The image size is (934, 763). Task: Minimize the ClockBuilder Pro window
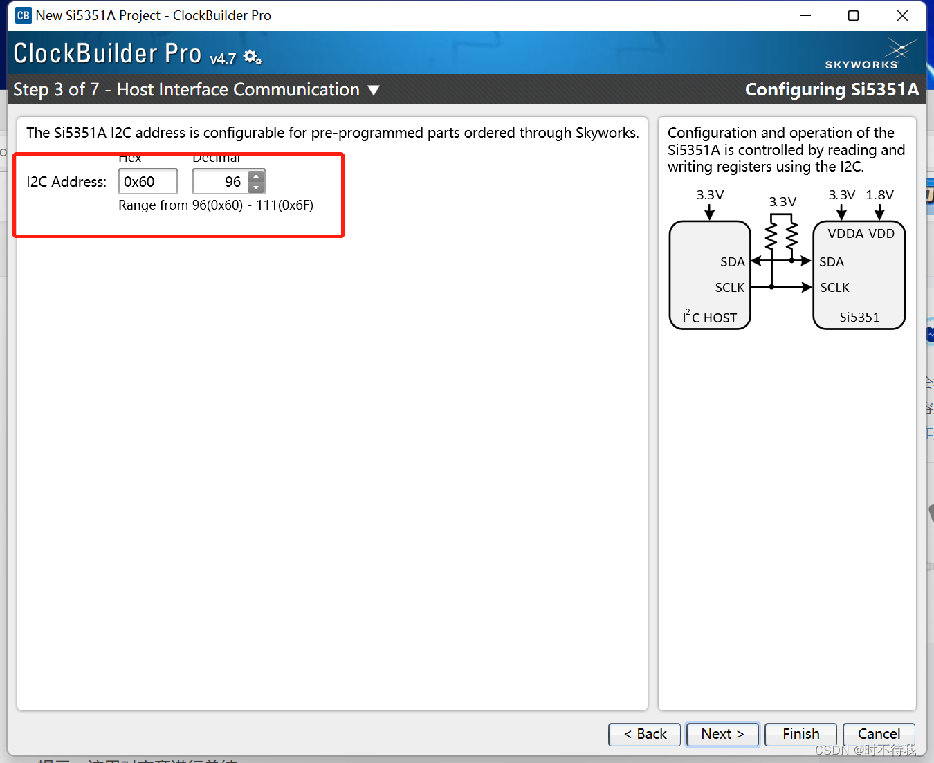coord(805,15)
